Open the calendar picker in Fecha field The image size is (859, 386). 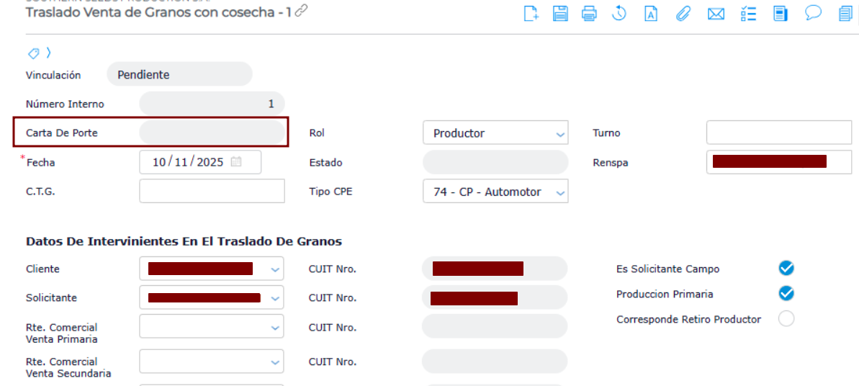coord(236,162)
